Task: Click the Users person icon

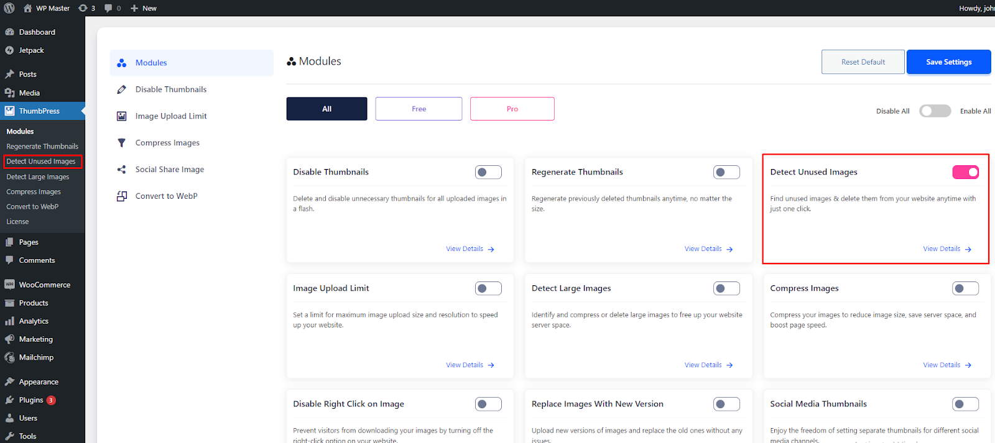Action: (x=9, y=418)
